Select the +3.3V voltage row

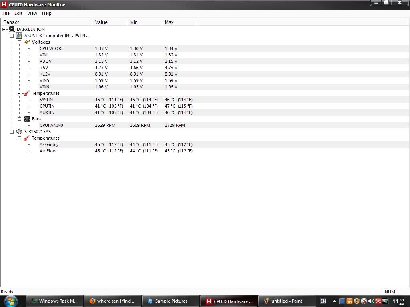224,61
